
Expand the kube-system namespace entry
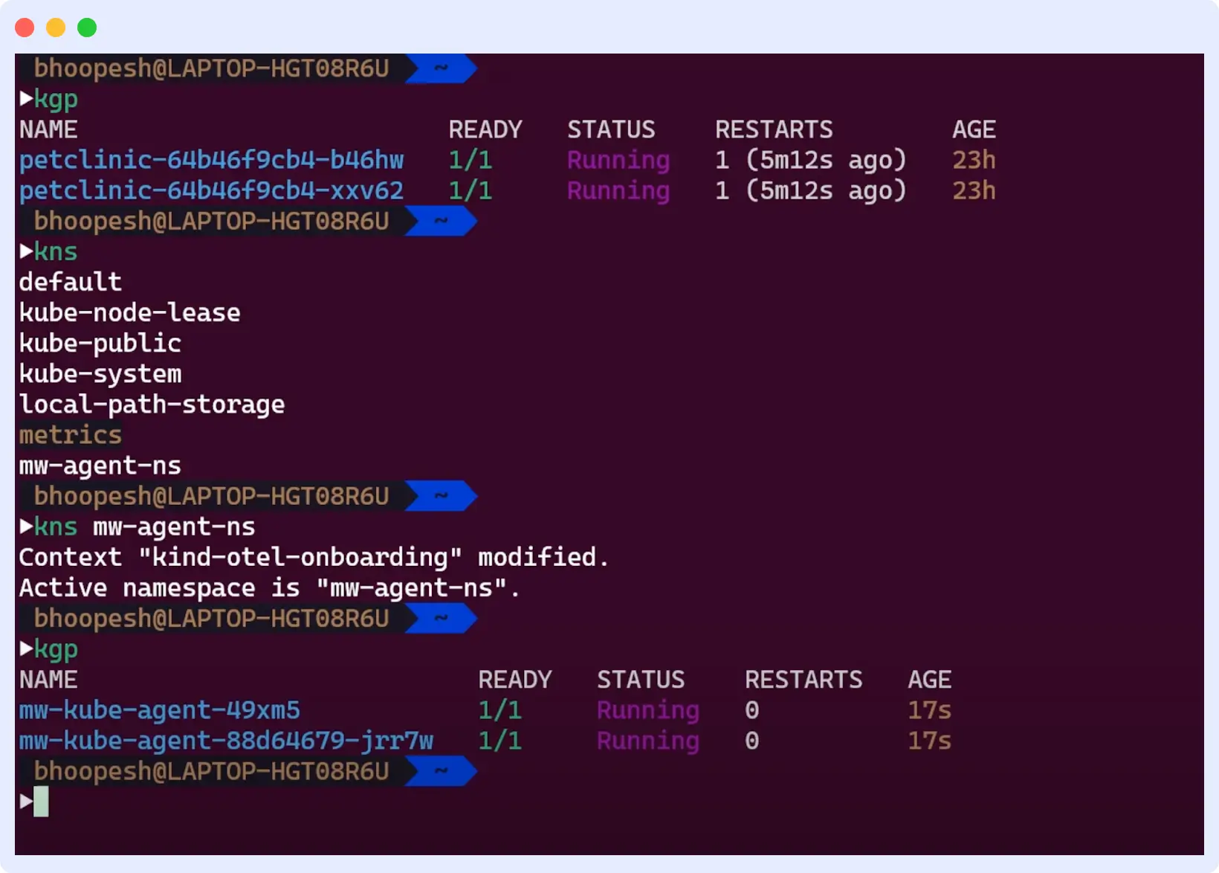(x=100, y=373)
